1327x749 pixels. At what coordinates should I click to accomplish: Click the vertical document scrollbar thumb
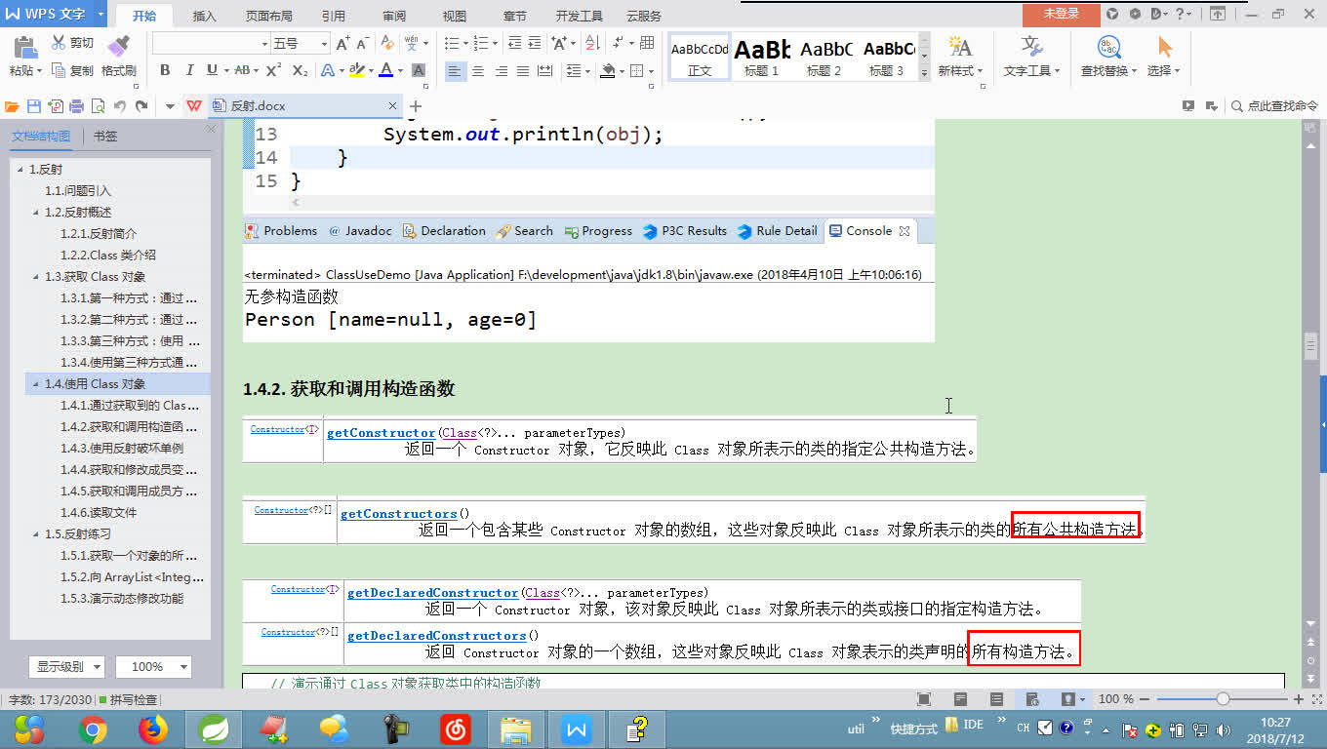[1310, 344]
